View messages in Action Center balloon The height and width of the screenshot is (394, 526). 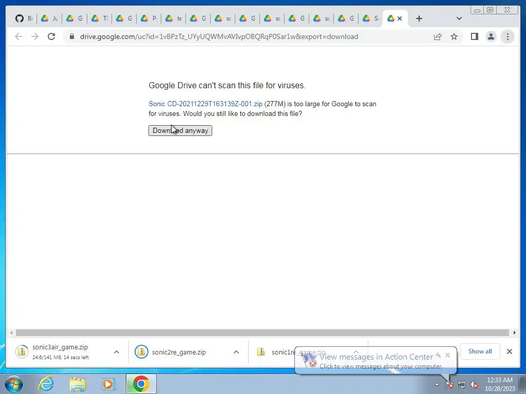pyautogui.click(x=375, y=361)
